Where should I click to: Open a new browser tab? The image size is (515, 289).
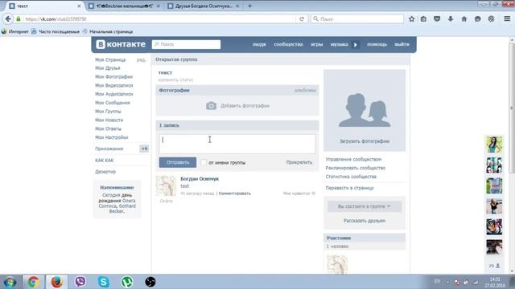click(250, 6)
